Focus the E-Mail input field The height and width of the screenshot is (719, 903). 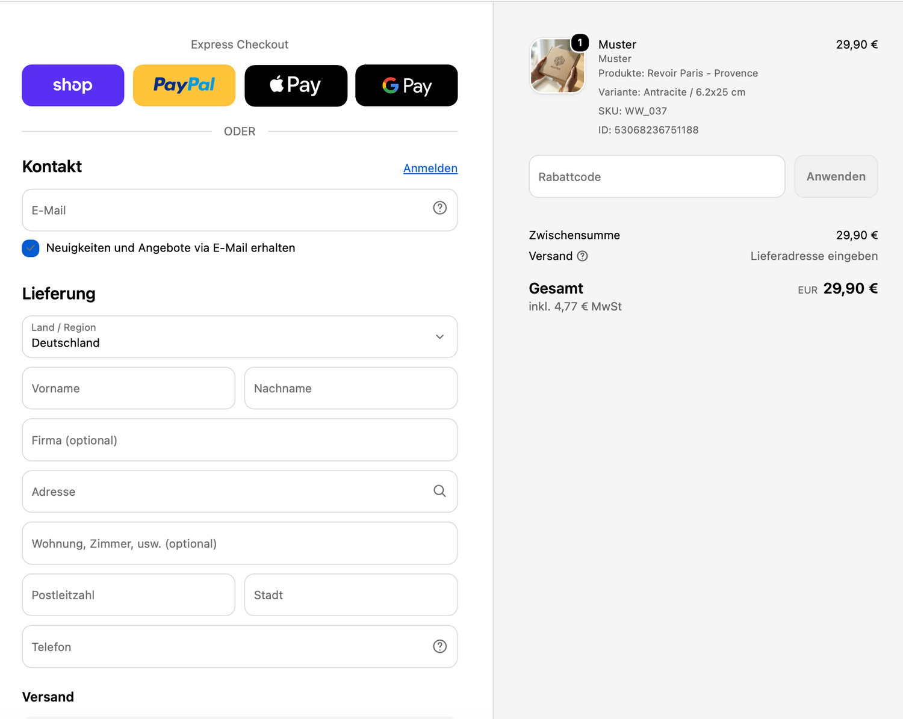[x=240, y=210]
